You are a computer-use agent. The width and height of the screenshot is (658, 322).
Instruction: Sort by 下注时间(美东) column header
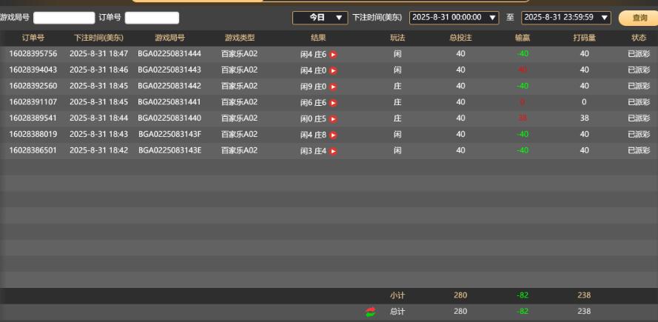click(99, 37)
